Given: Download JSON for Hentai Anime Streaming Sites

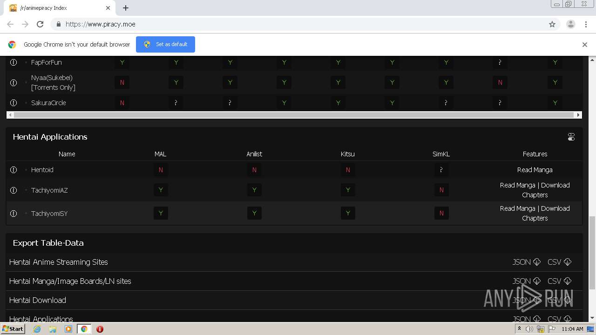Looking at the screenshot, I should pyautogui.click(x=527, y=262).
